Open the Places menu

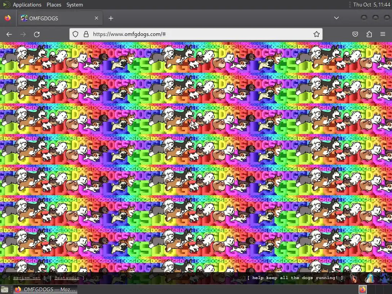pos(54,5)
